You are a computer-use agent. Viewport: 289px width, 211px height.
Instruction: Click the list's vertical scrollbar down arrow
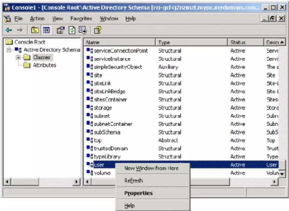tap(282, 173)
